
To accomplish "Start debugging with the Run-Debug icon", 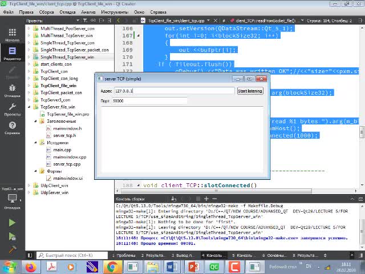I will click(x=12, y=236).
